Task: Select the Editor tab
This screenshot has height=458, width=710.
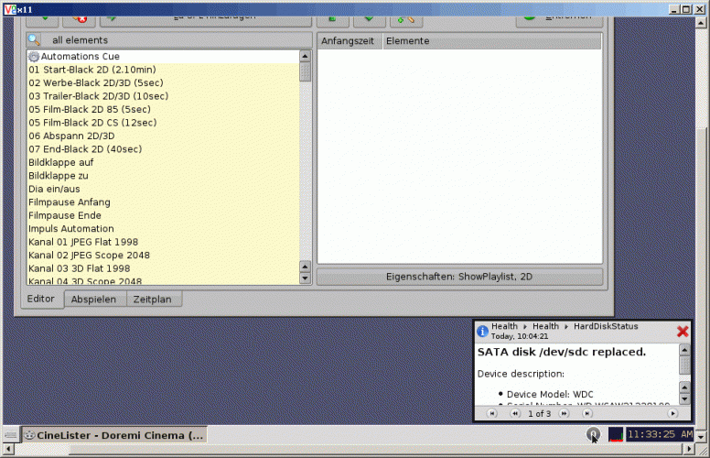Action: click(39, 300)
